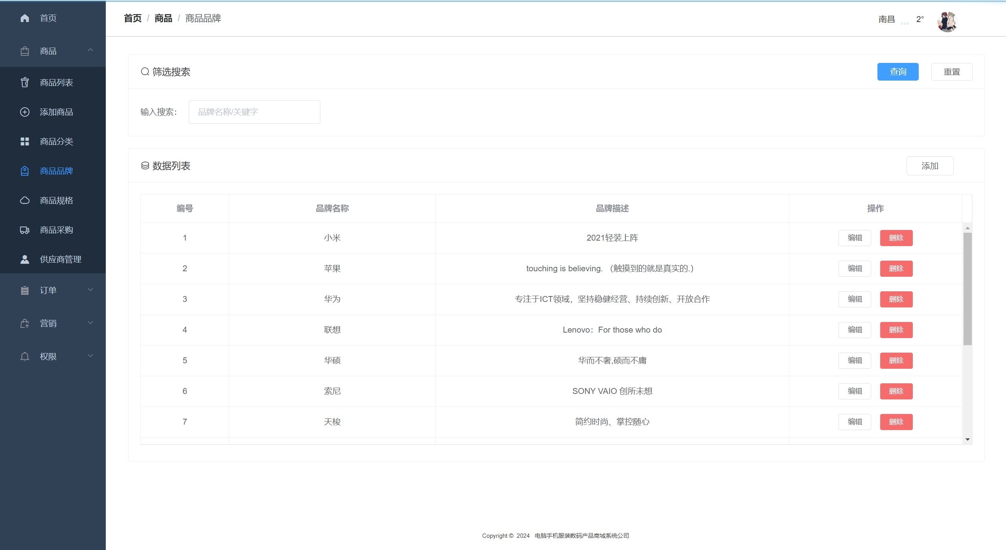1006x550 pixels.
Task: Go to 首页 breadcrumb link
Action: coord(132,18)
